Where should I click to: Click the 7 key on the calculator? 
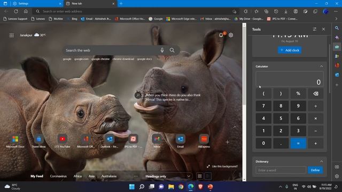(x=263, y=106)
